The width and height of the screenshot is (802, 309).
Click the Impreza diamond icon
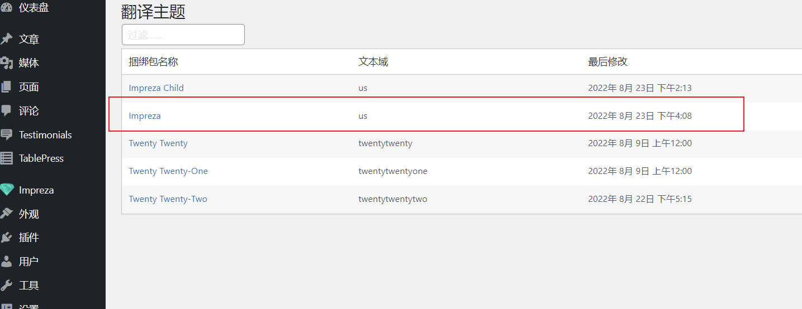pyautogui.click(x=6, y=190)
